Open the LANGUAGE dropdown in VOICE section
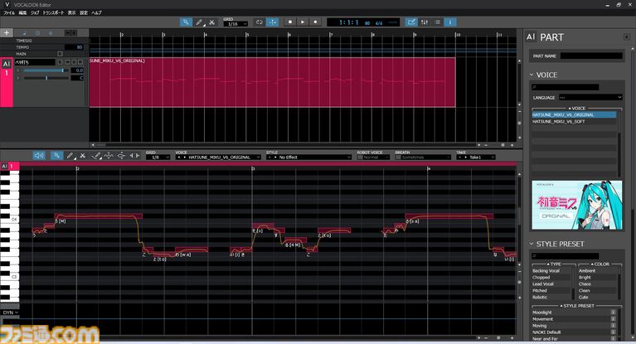The height and width of the screenshot is (344, 636). click(590, 97)
